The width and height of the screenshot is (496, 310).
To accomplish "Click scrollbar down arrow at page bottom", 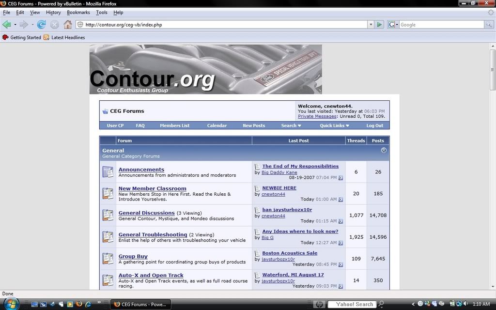I will [493, 287].
